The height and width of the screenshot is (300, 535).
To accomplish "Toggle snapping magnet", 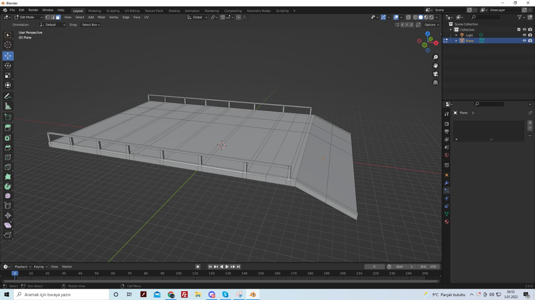I will point(223,17).
